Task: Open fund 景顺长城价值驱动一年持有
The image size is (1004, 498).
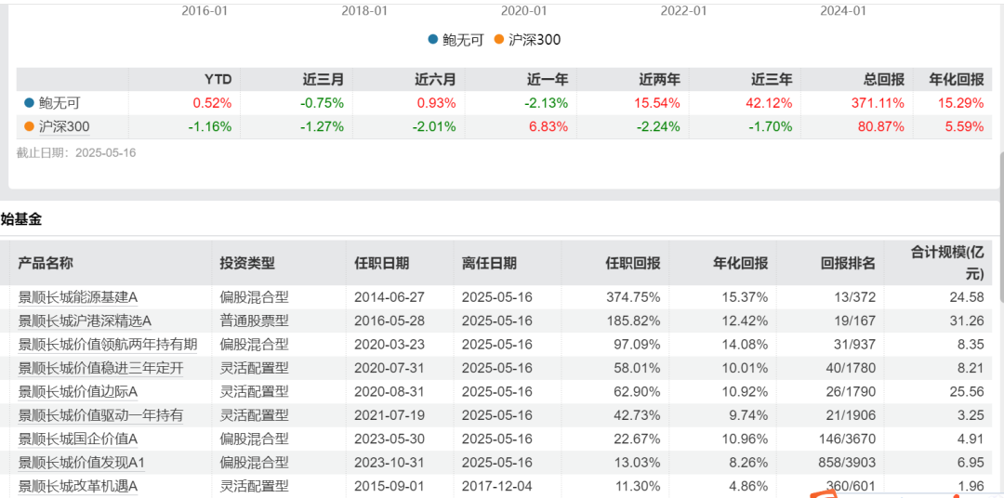Action: pos(100,415)
